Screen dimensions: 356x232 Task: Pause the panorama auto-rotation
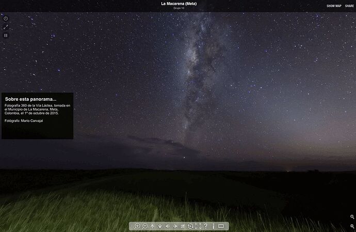[6, 36]
